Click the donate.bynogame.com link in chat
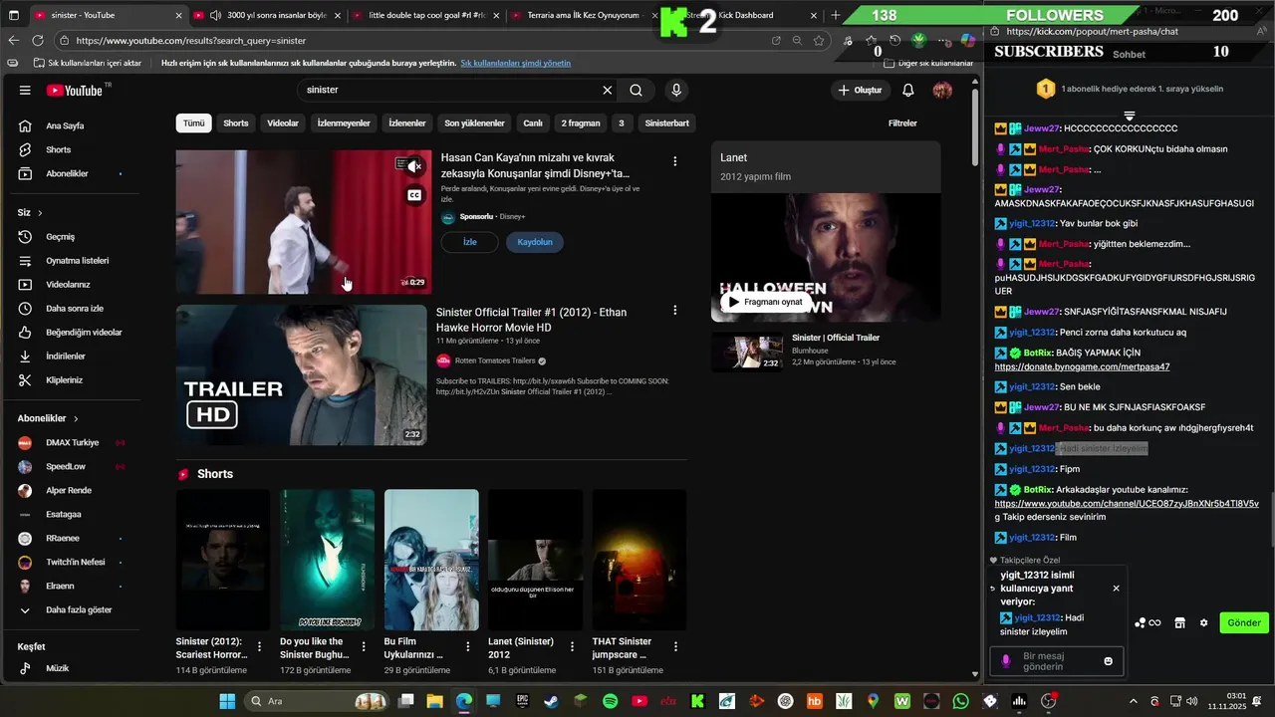This screenshot has width=1275, height=717. [1082, 366]
